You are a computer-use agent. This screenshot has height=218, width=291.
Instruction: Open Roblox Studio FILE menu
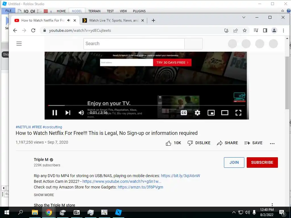pyautogui.click(x=8, y=11)
